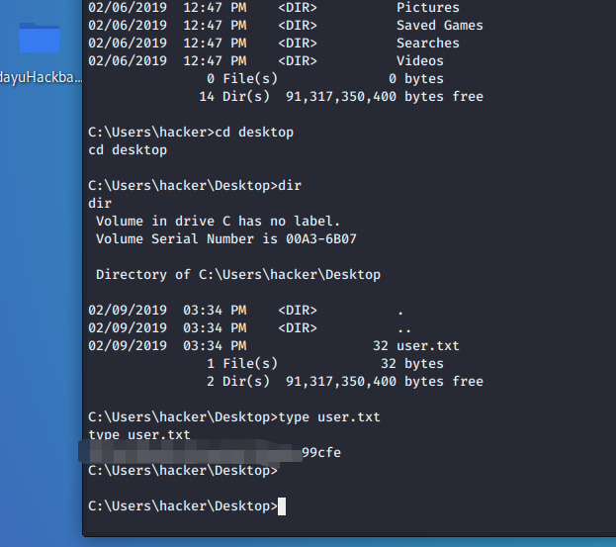This screenshot has height=547, width=616.
Task: Click 'Directory of C:\Users\hacker\Desktop' line
Action: [238, 275]
